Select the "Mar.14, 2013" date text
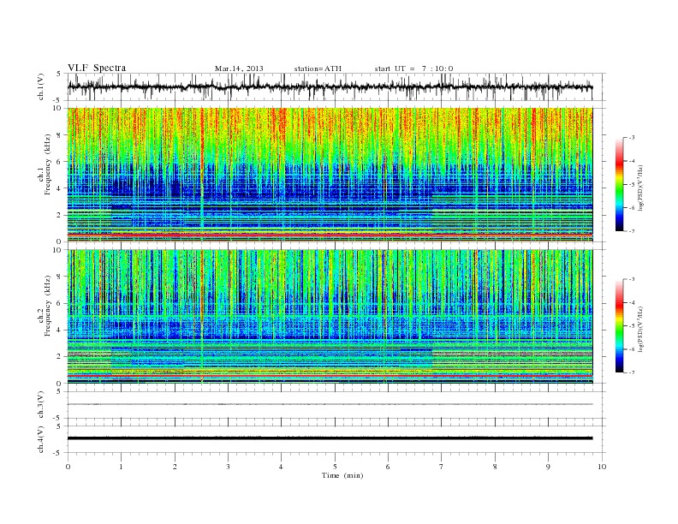 239,68
